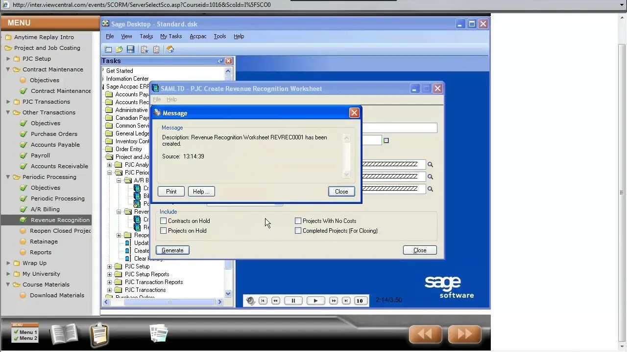Click the clipboard with star toolbar icon
Image resolution: width=627 pixels, height=352 pixels.
tap(144, 49)
